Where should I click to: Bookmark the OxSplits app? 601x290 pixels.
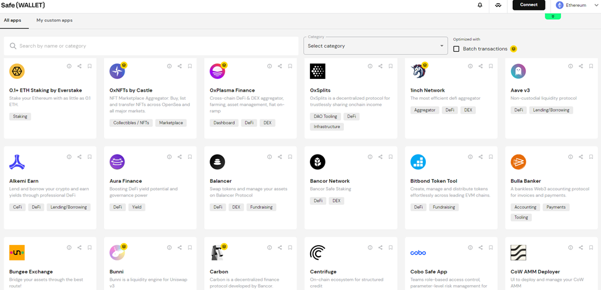[391, 66]
